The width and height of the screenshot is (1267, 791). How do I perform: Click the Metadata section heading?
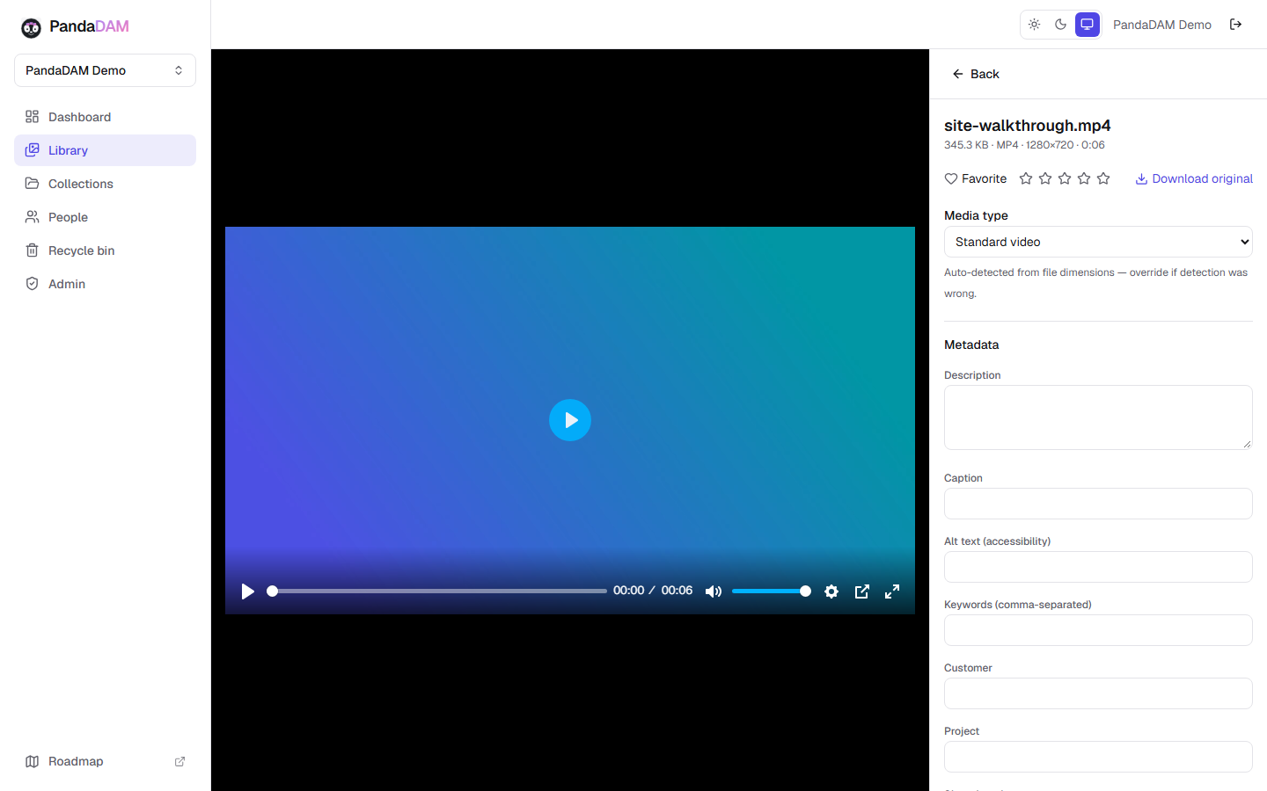coord(971,345)
